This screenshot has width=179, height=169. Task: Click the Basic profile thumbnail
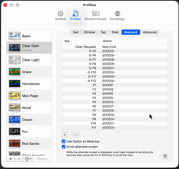tap(15, 36)
